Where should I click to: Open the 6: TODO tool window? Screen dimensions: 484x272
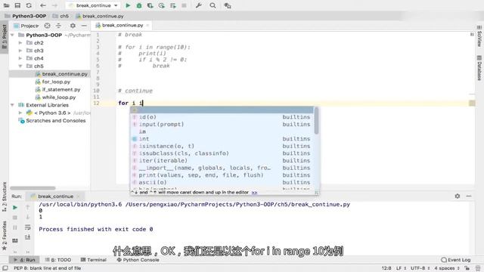tap(58, 260)
